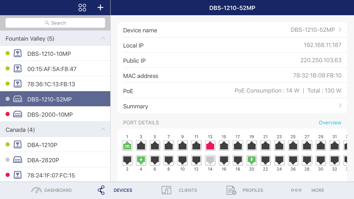Click the DBS-2000-10MP switch icon
The width and height of the screenshot is (354, 199).
(18, 114)
